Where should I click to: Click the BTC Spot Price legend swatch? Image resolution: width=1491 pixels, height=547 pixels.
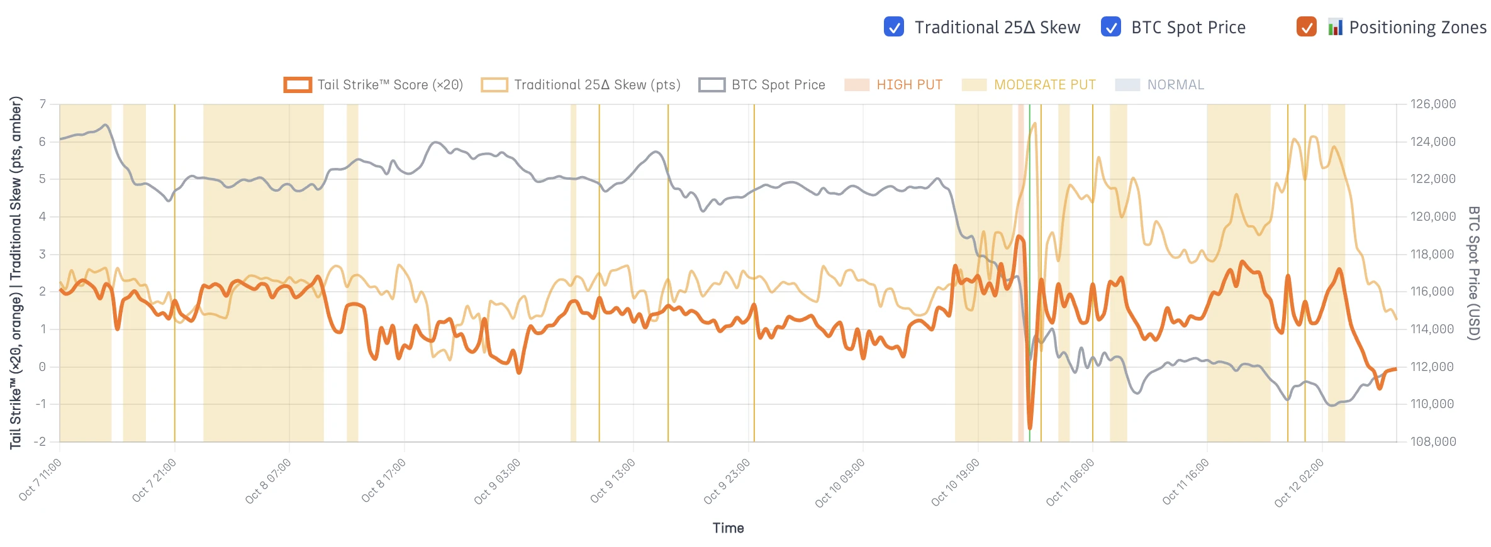click(x=712, y=85)
